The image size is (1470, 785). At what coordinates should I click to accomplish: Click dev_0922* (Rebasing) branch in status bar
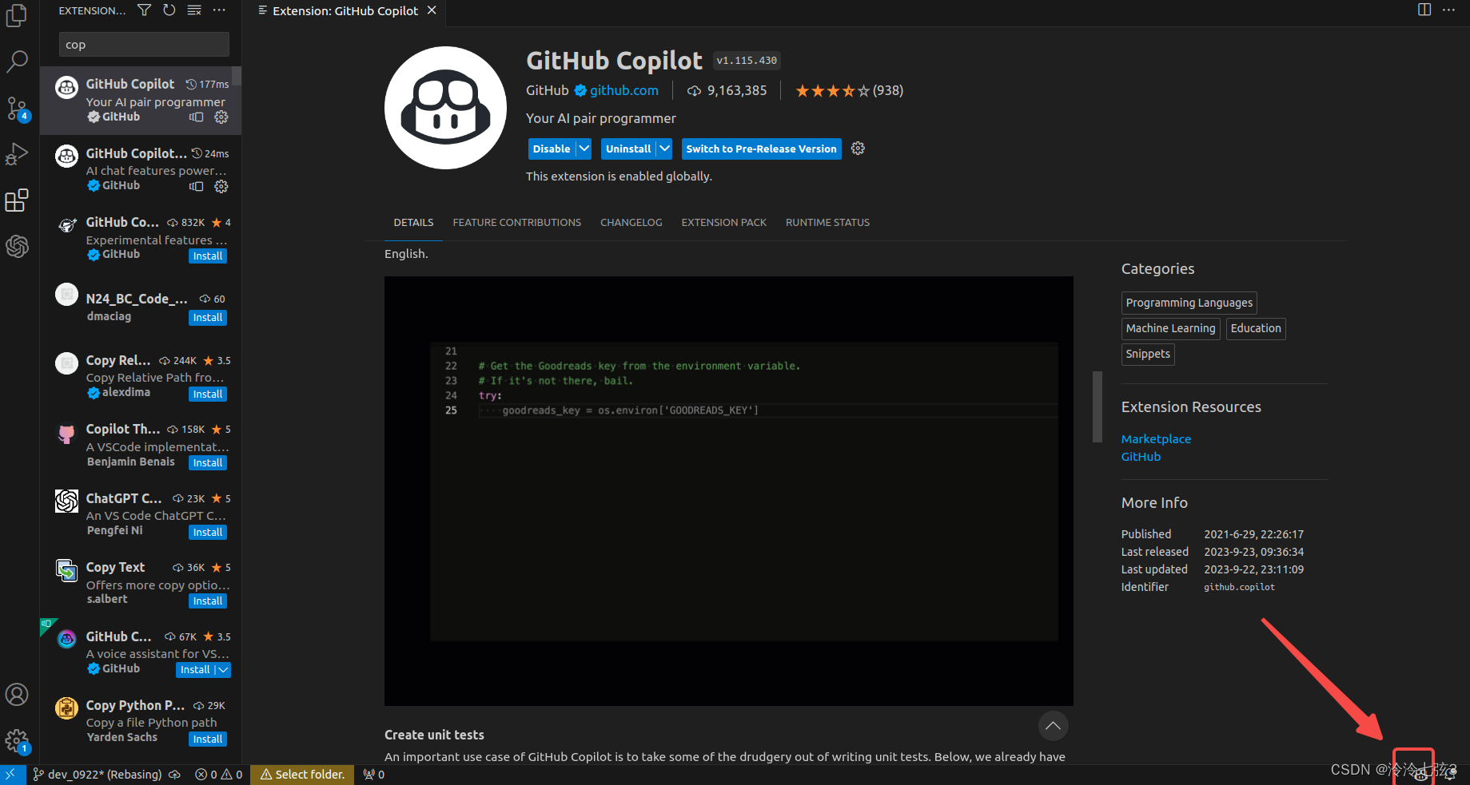[97, 775]
